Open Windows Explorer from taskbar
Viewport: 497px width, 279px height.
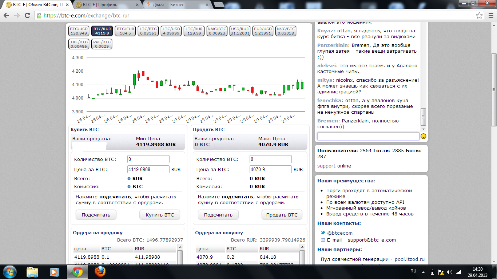click(x=32, y=272)
